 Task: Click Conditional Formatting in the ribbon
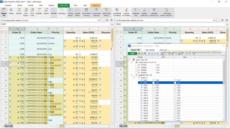tap(117, 13)
